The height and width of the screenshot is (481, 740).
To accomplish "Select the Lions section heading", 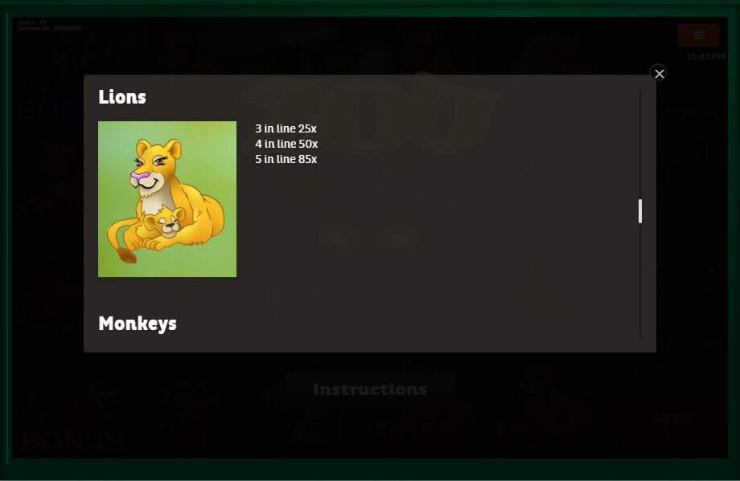I will click(x=122, y=97).
